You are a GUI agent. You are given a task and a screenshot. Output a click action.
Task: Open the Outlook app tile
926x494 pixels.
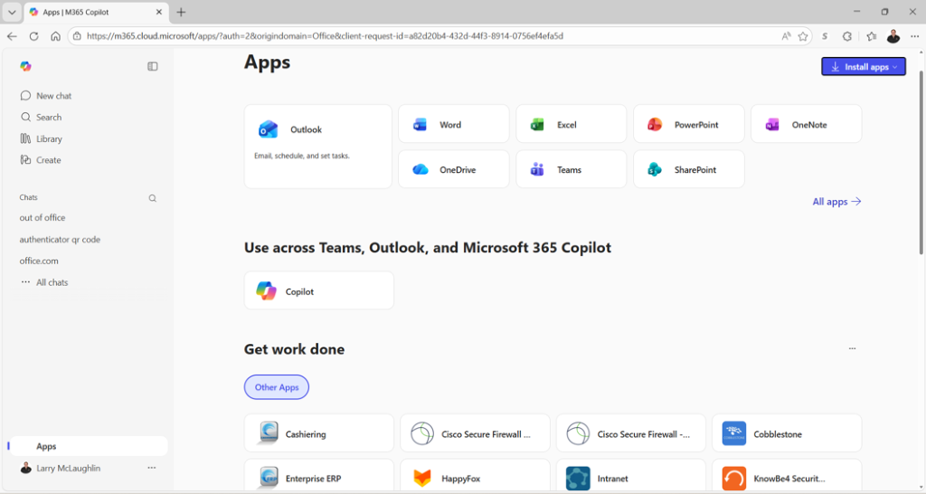point(317,147)
